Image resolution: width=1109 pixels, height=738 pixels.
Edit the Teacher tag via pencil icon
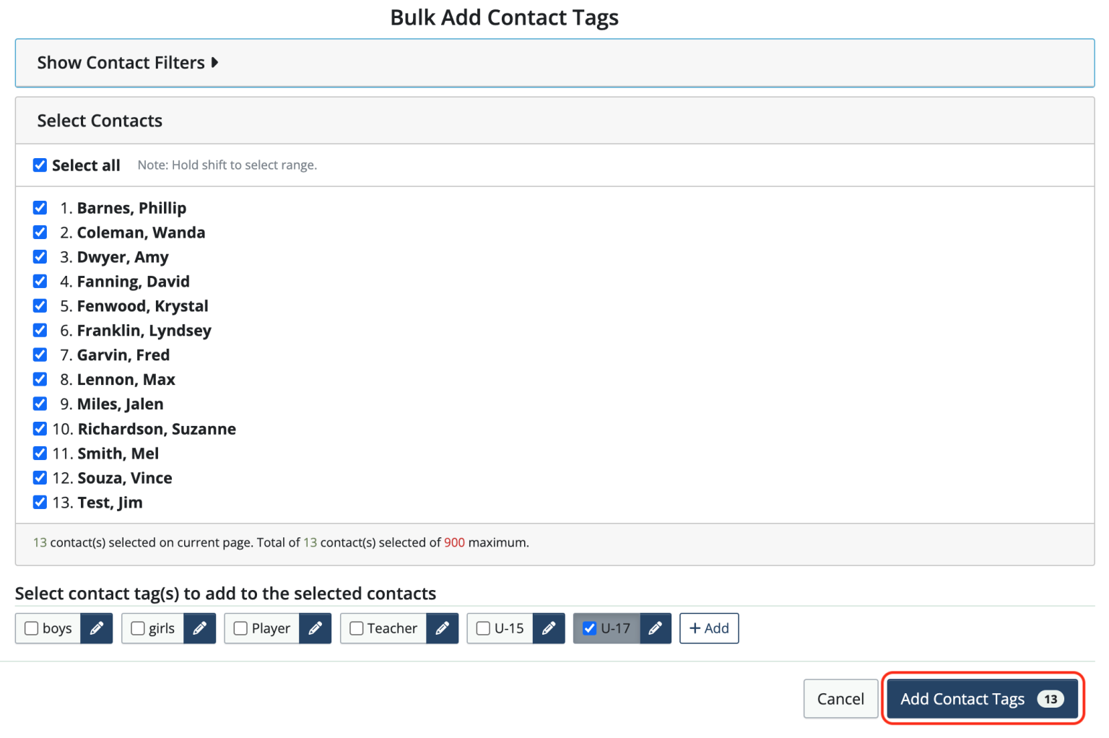(442, 628)
